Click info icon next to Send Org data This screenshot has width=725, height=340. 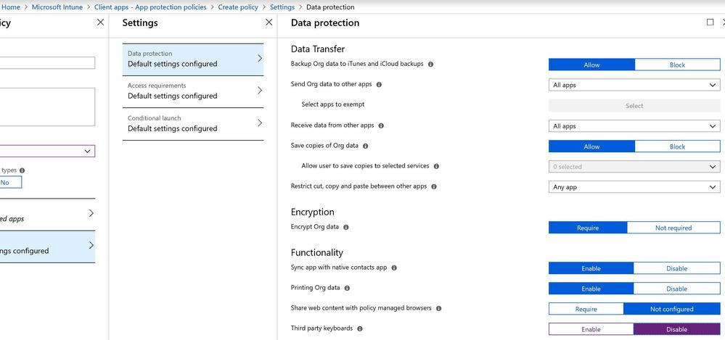pyautogui.click(x=379, y=85)
